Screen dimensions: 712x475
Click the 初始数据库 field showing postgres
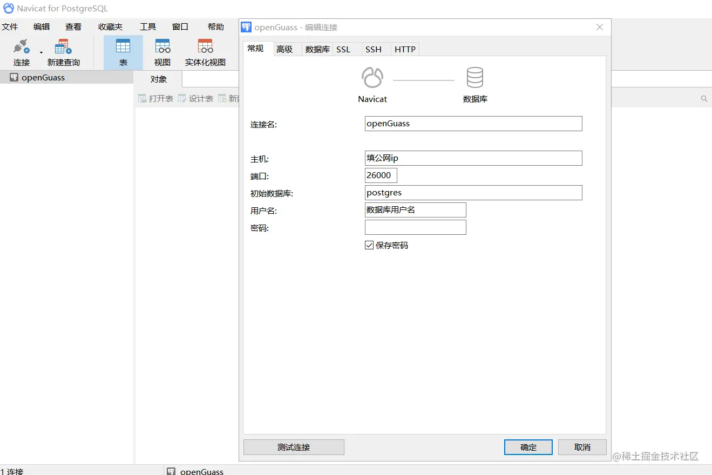point(473,193)
